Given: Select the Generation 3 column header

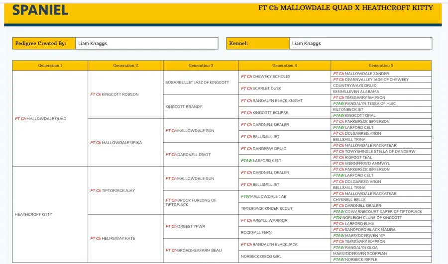Looking at the screenshot, I should pyautogui.click(x=201, y=65).
